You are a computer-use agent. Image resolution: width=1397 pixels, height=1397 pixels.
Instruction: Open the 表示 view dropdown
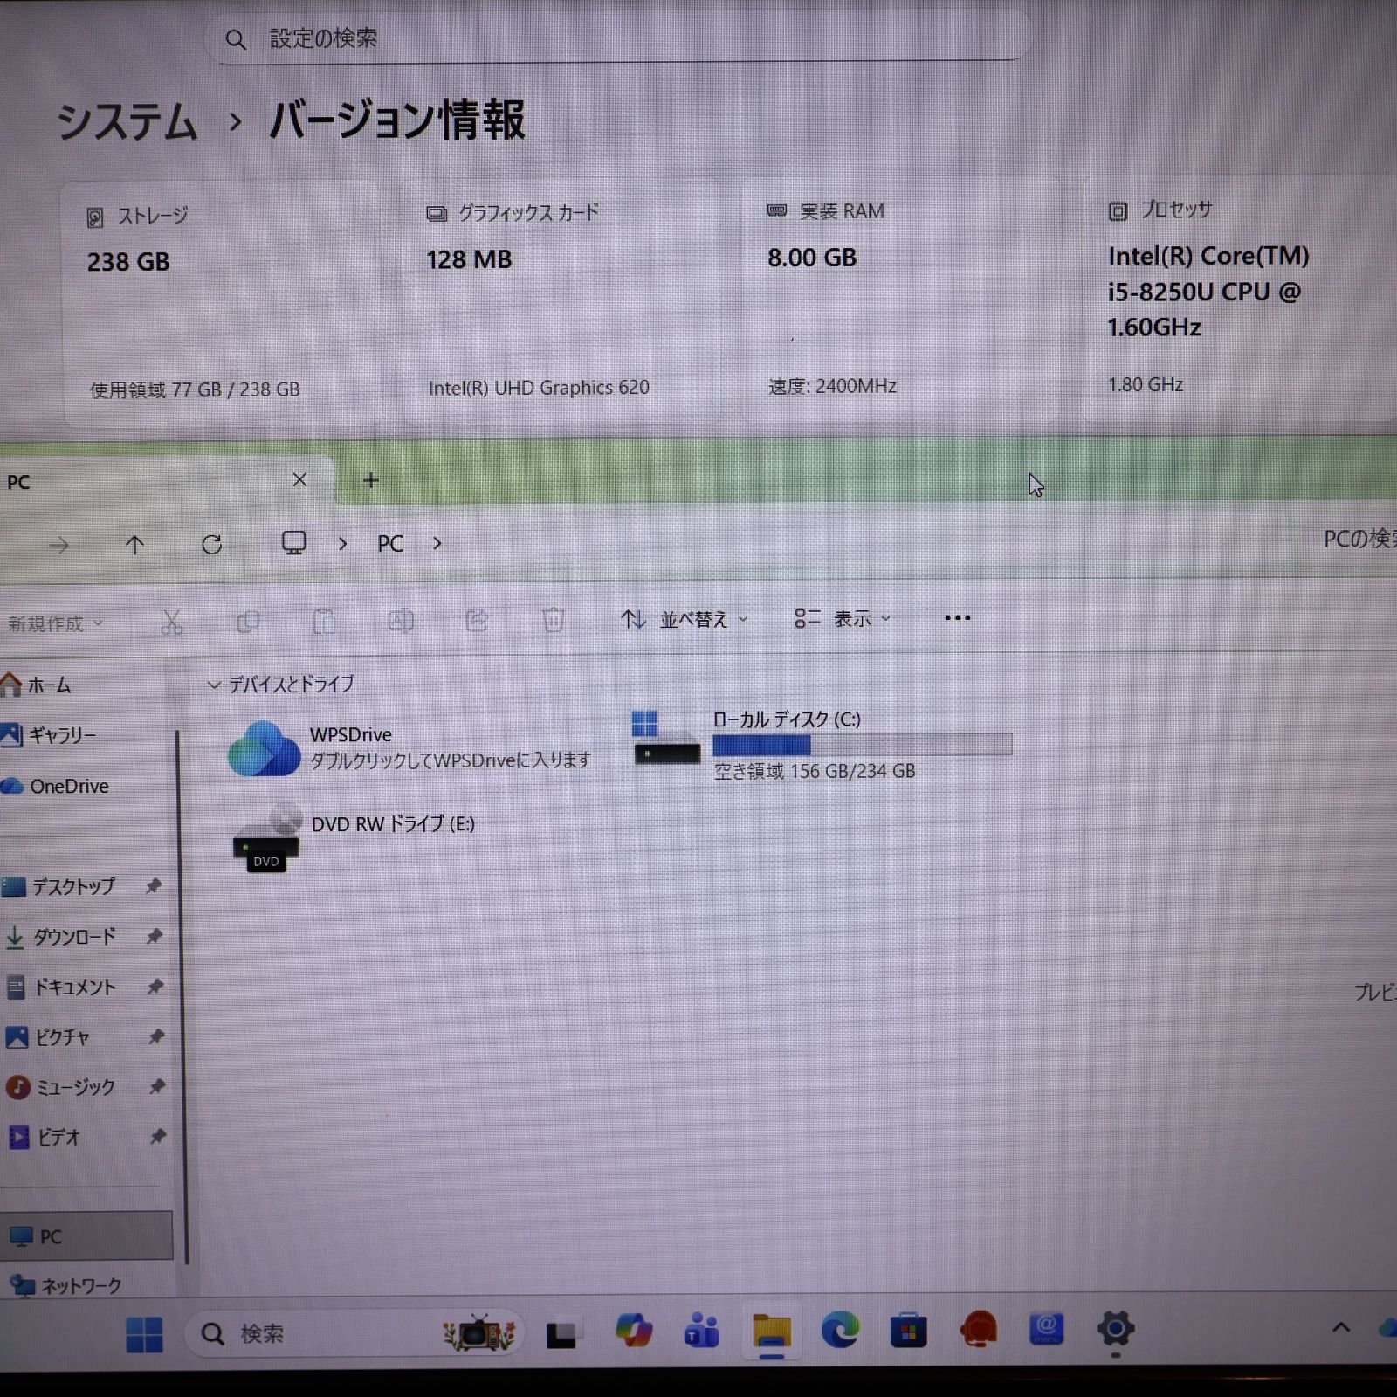843,618
